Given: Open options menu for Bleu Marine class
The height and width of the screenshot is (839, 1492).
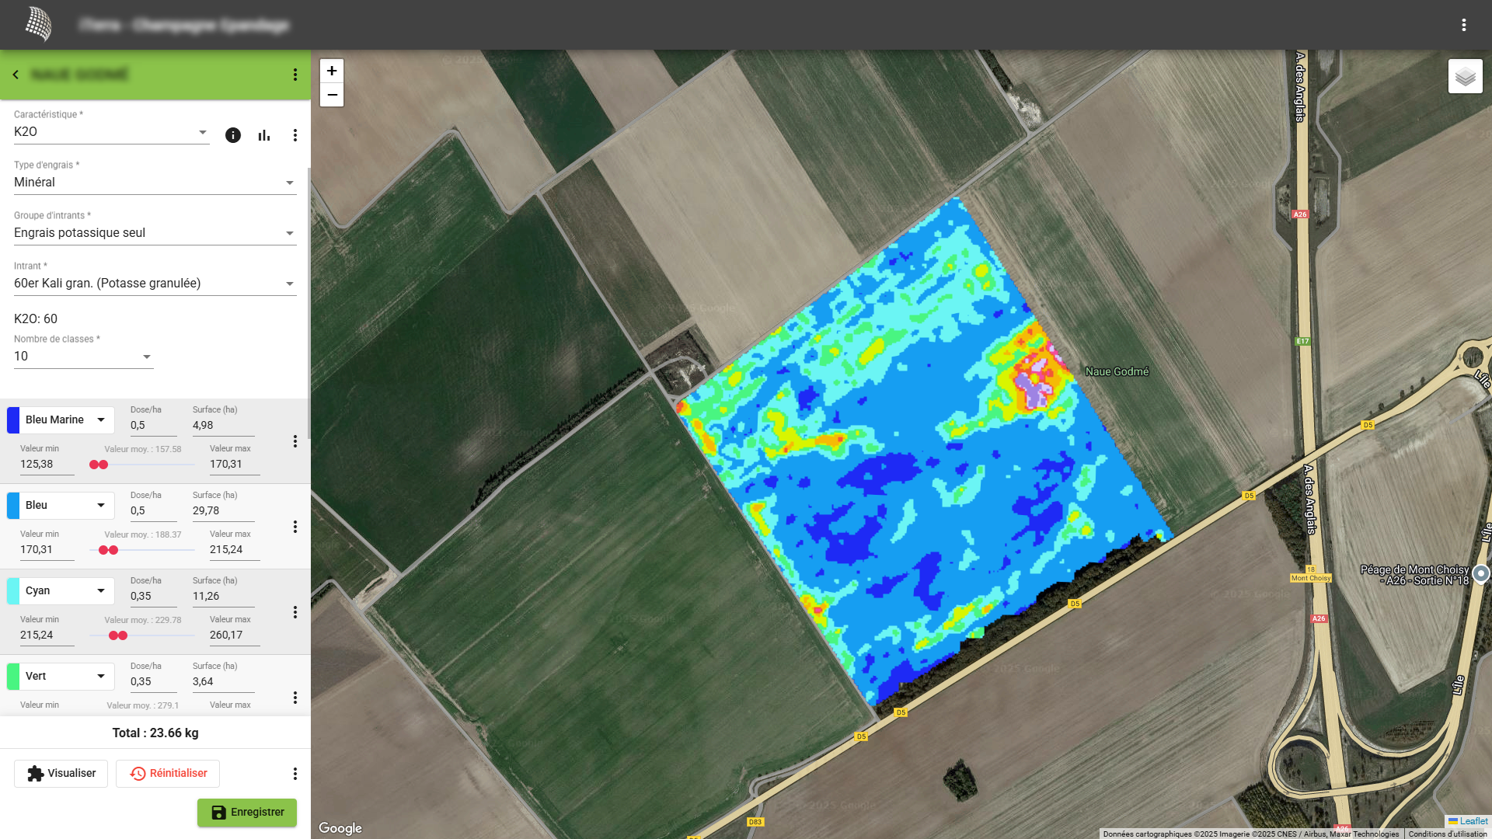Looking at the screenshot, I should pyautogui.click(x=295, y=441).
